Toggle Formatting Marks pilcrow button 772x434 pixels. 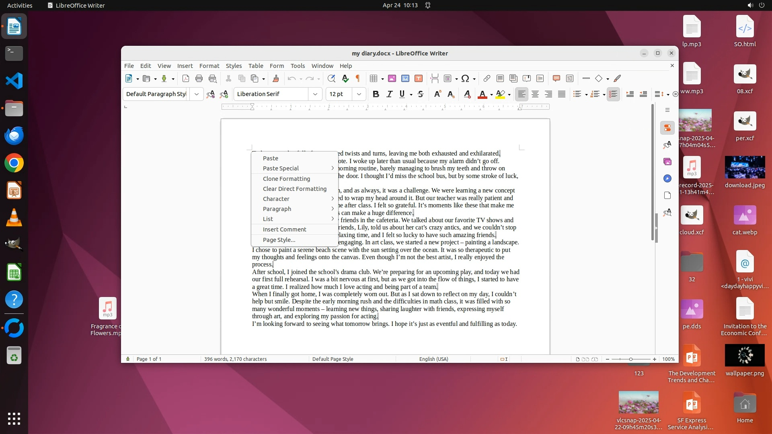point(357,78)
